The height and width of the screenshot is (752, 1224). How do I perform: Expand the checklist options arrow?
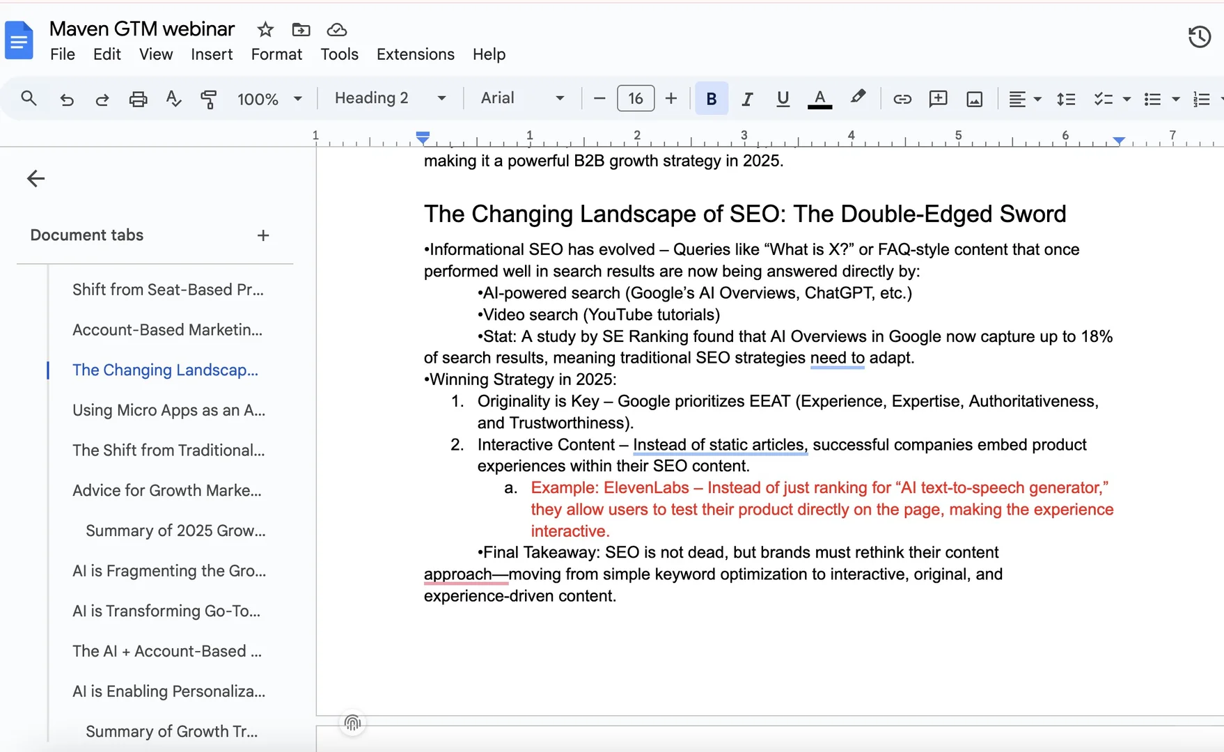pos(1127,99)
